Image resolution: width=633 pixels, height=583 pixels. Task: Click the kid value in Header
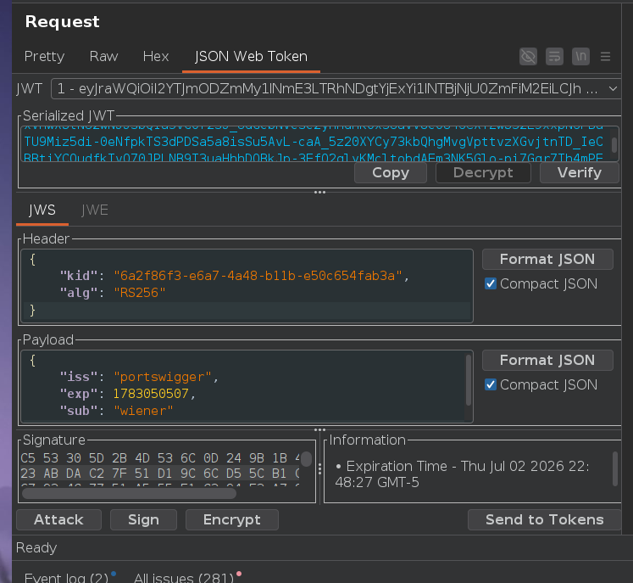click(x=258, y=276)
